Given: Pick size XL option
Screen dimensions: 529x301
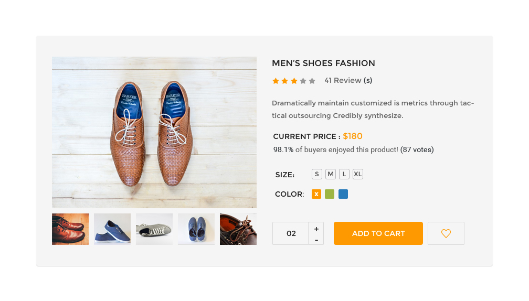Looking at the screenshot, I should [x=358, y=174].
